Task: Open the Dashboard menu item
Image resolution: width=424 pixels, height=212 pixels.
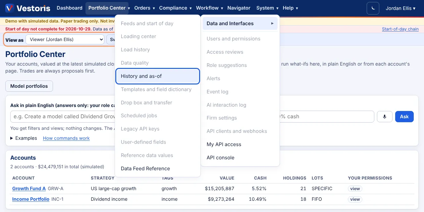Action: pos(70,8)
